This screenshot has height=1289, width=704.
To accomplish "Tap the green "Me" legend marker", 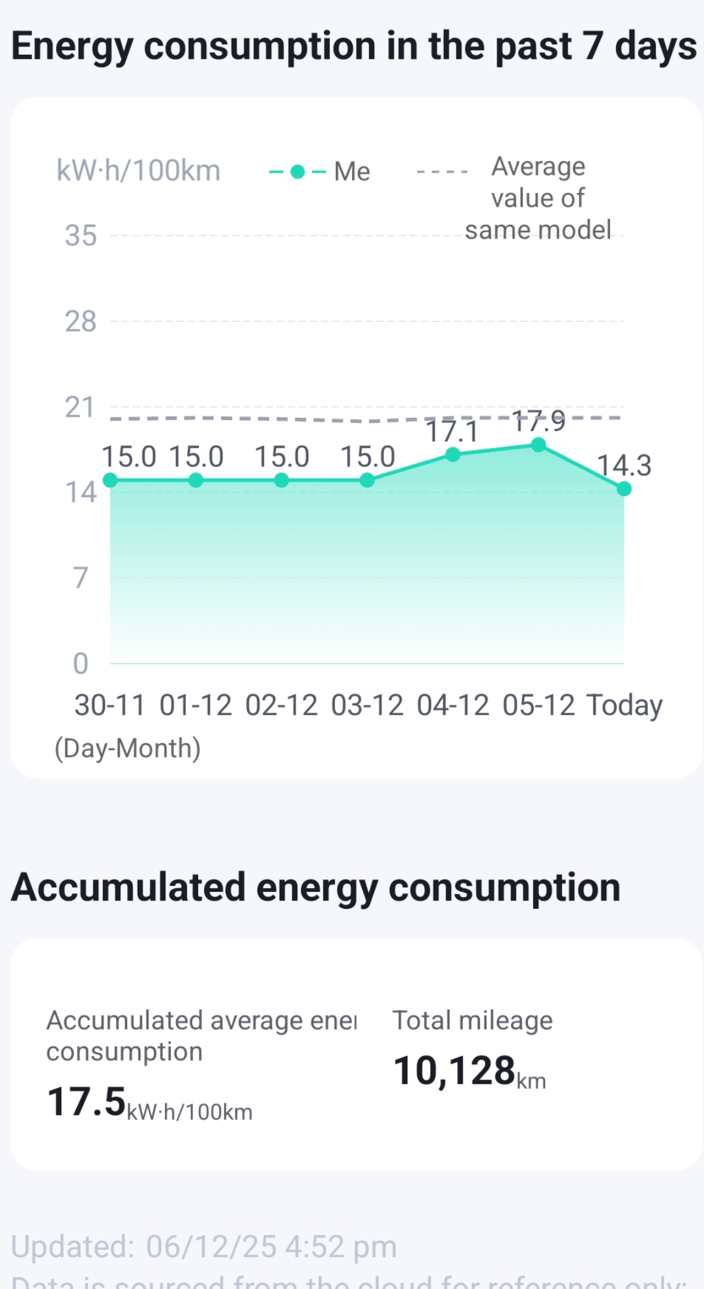I will [297, 172].
